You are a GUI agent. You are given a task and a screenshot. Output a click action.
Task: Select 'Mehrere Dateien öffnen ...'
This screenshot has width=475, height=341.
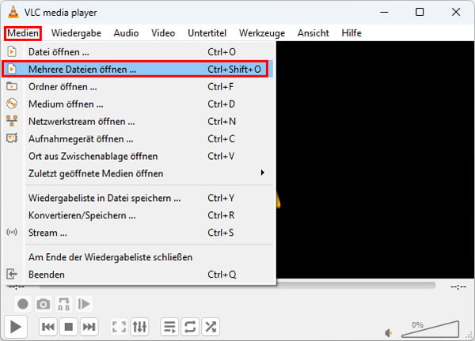coord(138,69)
